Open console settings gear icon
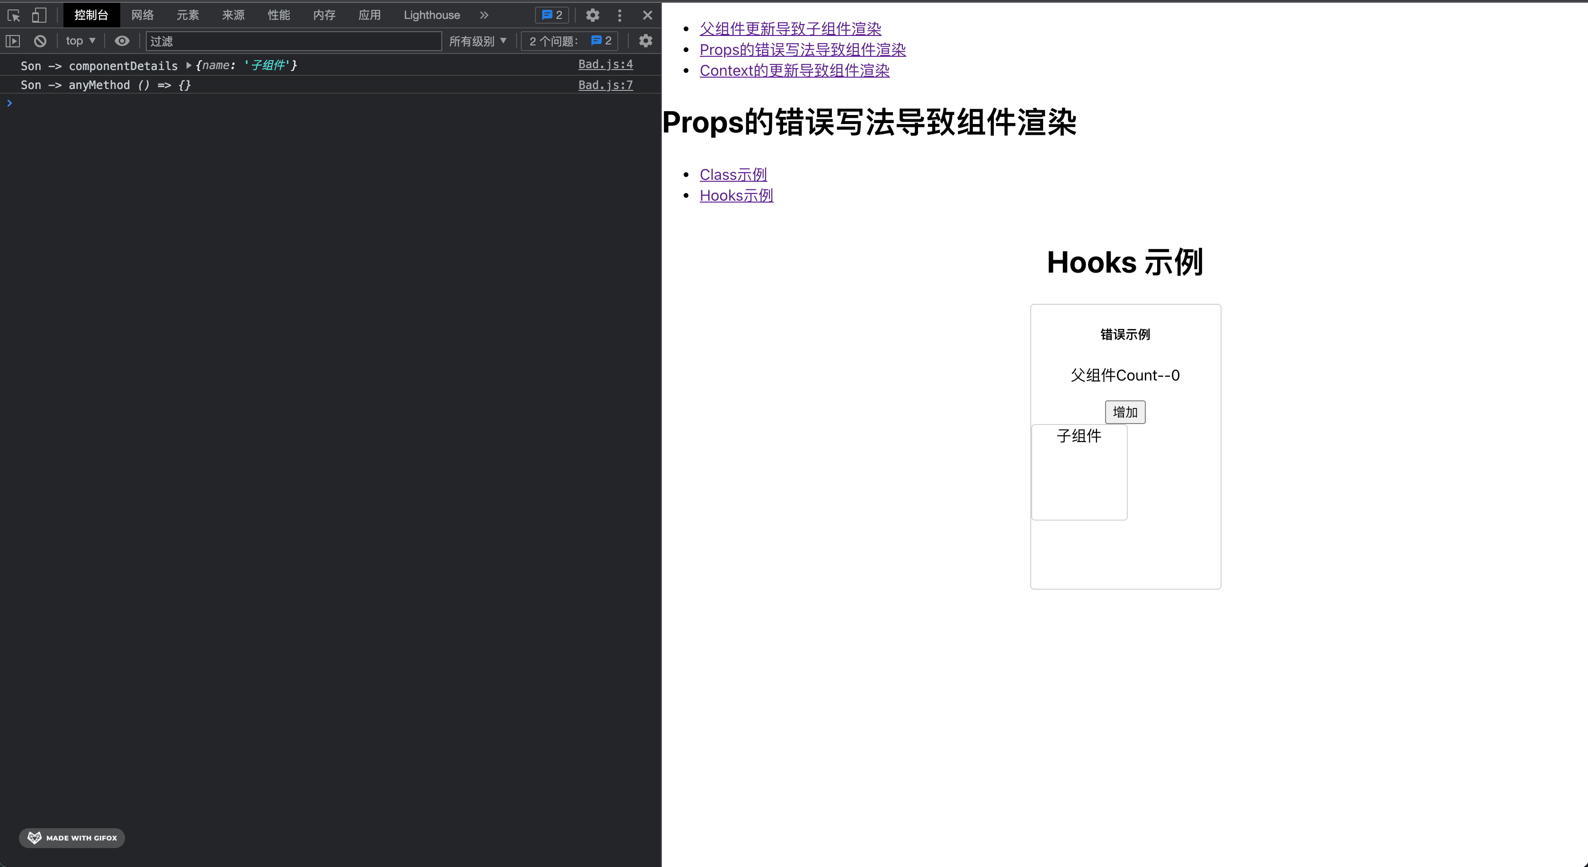Screen dimensions: 1588x867 point(645,41)
